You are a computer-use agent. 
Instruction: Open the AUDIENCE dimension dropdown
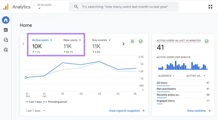(166, 76)
